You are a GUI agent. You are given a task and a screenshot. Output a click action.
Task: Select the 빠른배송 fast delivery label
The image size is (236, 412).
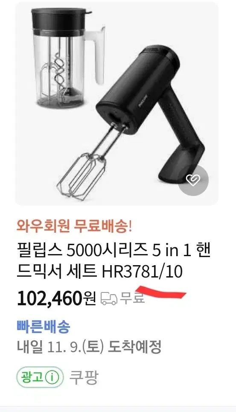coord(43,327)
